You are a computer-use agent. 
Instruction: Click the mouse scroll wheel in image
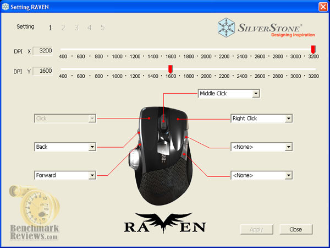163,123
